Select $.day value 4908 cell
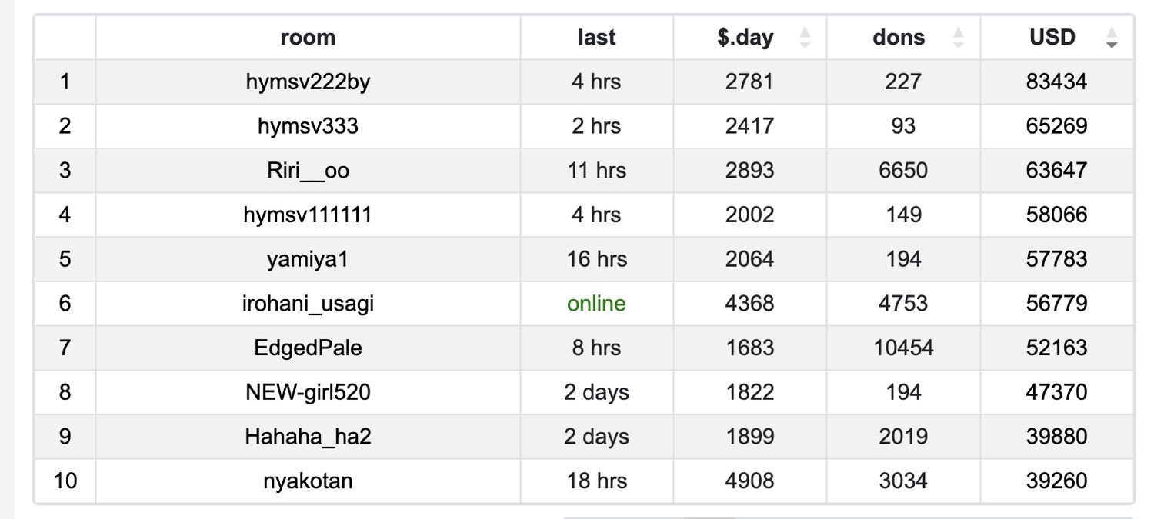1154x519 pixels. coord(750,481)
